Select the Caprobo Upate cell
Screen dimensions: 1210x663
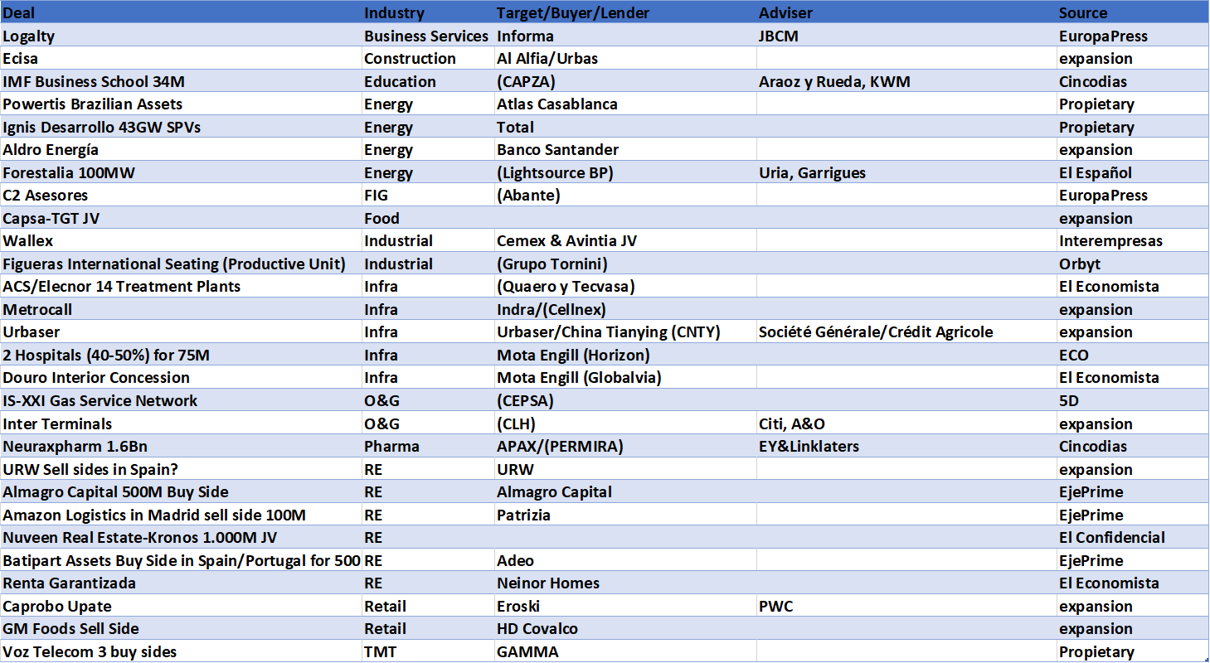pos(181,606)
